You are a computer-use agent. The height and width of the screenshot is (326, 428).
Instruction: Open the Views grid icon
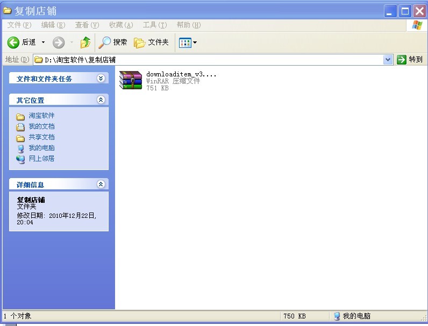[185, 42]
